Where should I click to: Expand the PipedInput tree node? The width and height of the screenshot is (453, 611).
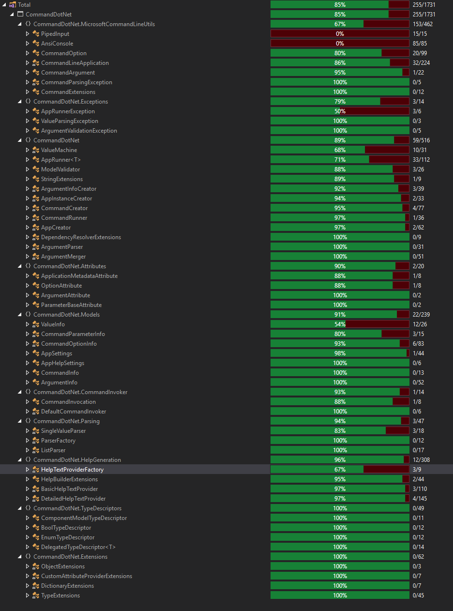point(27,33)
